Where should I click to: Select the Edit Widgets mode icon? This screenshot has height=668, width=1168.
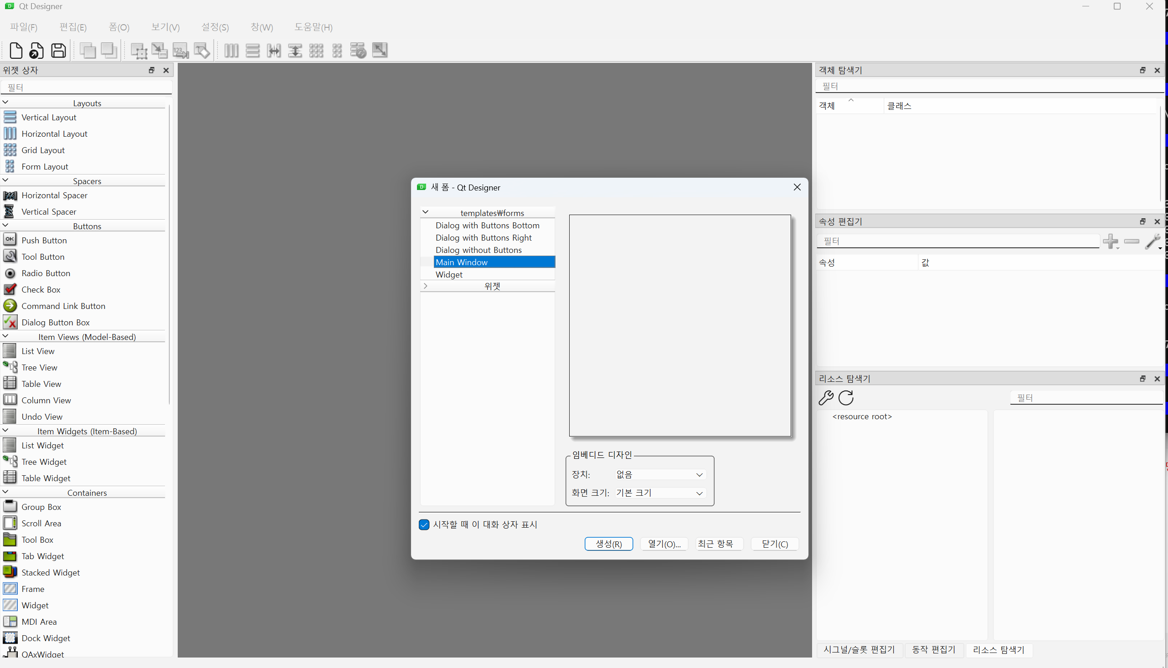139,51
